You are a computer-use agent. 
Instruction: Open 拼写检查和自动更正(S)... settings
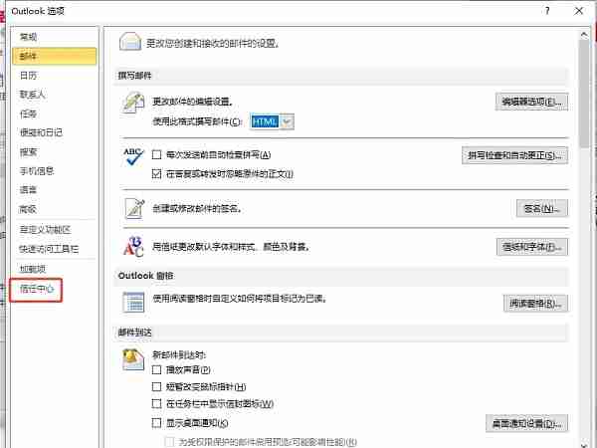coord(514,155)
